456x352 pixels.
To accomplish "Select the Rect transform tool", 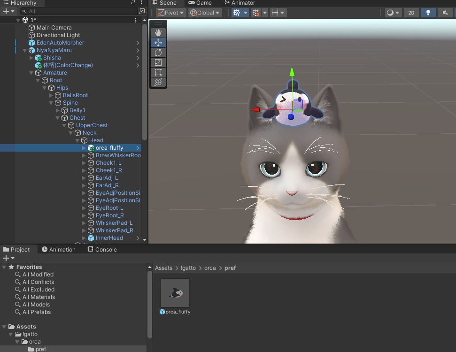I will [x=158, y=72].
